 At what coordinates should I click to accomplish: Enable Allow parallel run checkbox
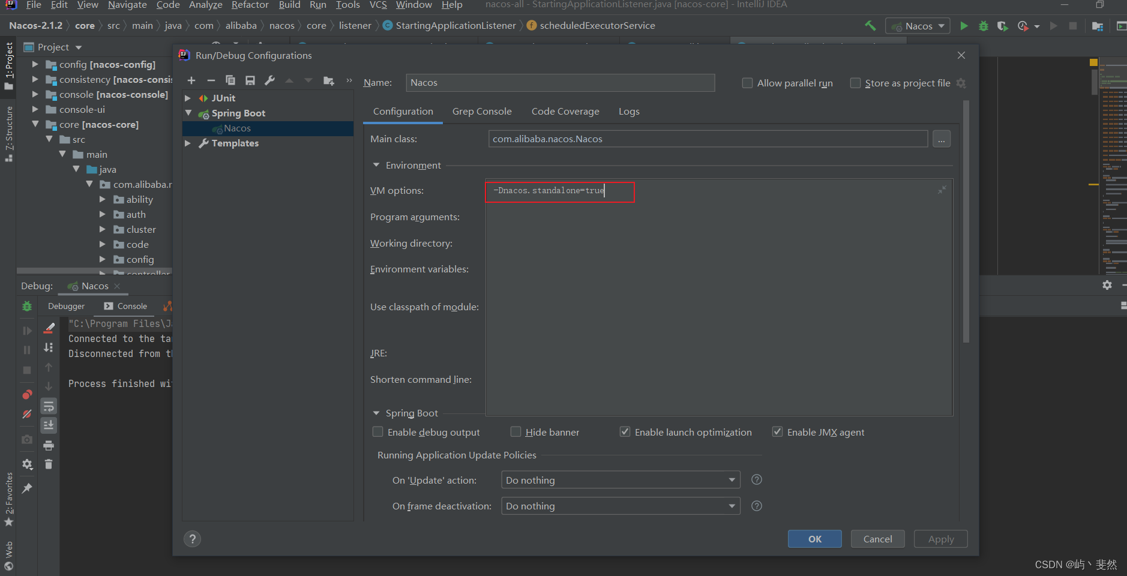(748, 83)
